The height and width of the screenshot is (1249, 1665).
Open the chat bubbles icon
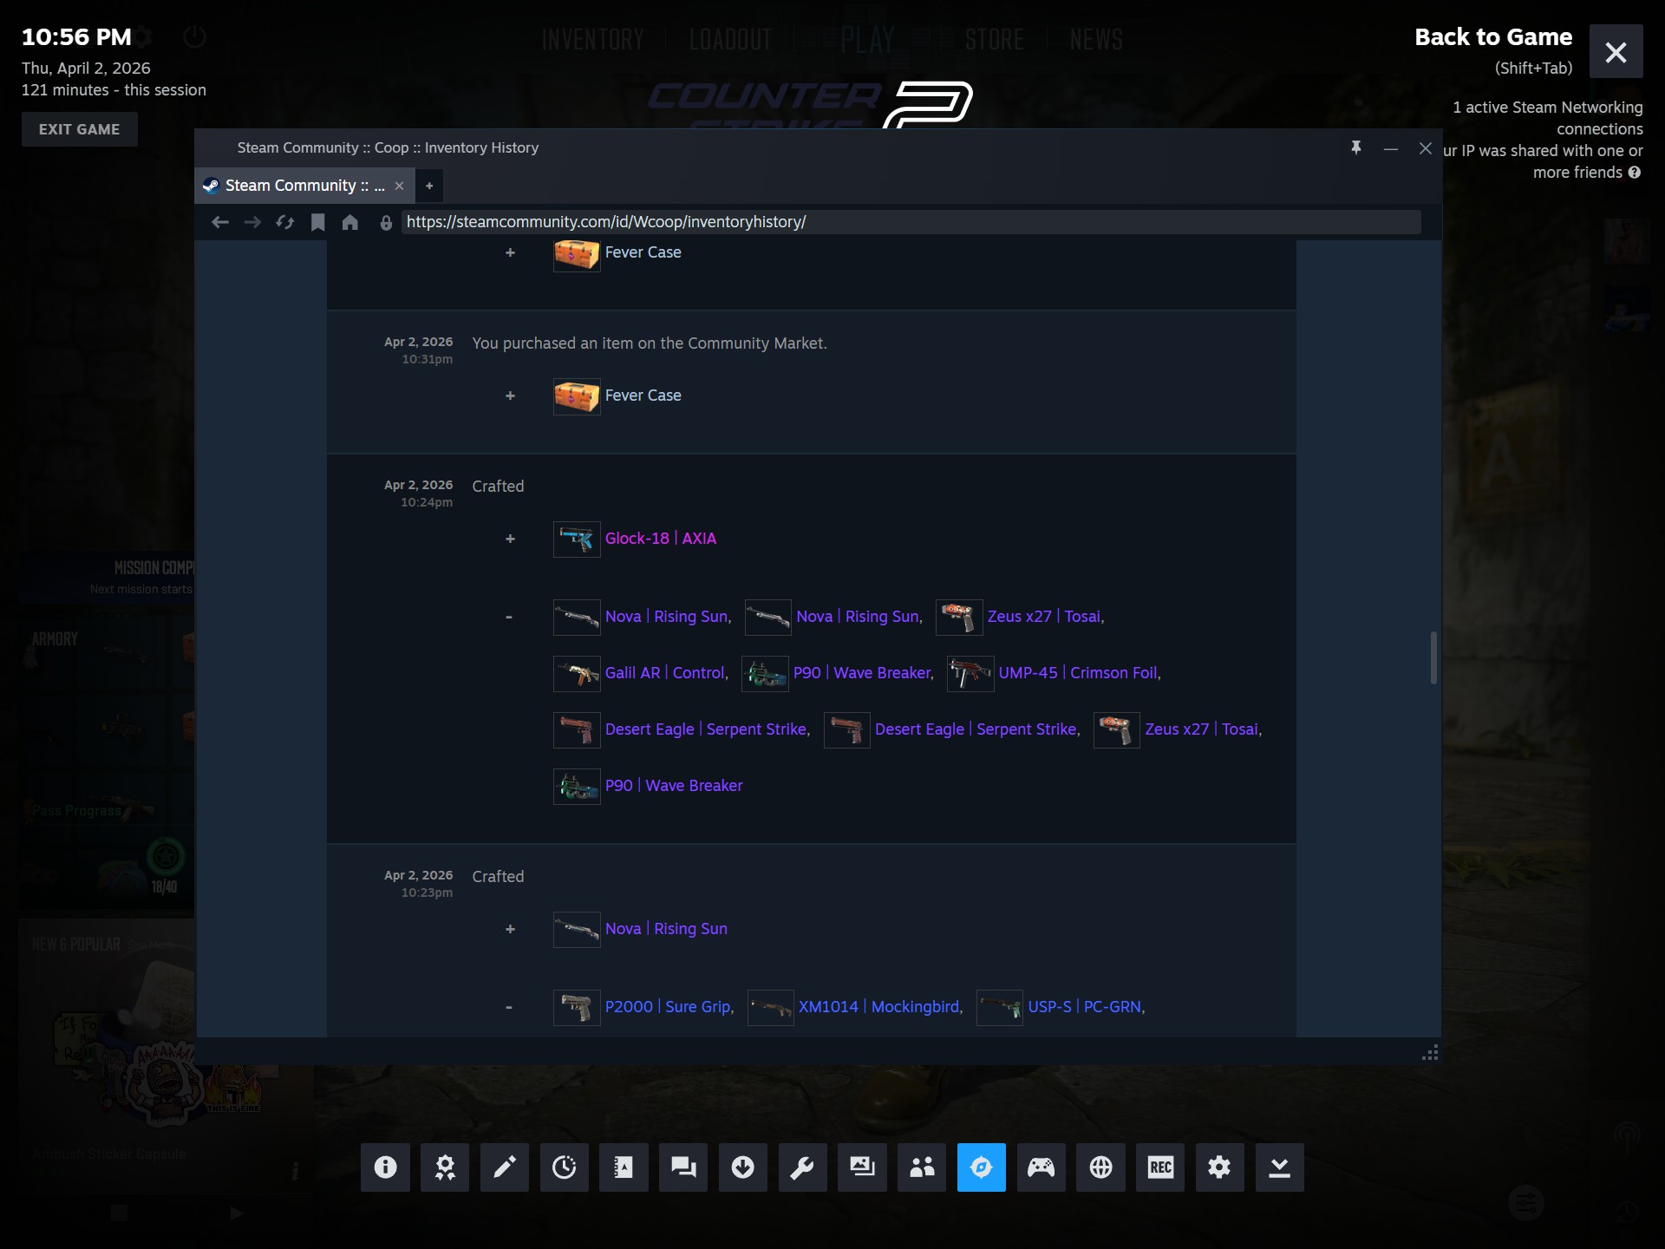point(683,1167)
